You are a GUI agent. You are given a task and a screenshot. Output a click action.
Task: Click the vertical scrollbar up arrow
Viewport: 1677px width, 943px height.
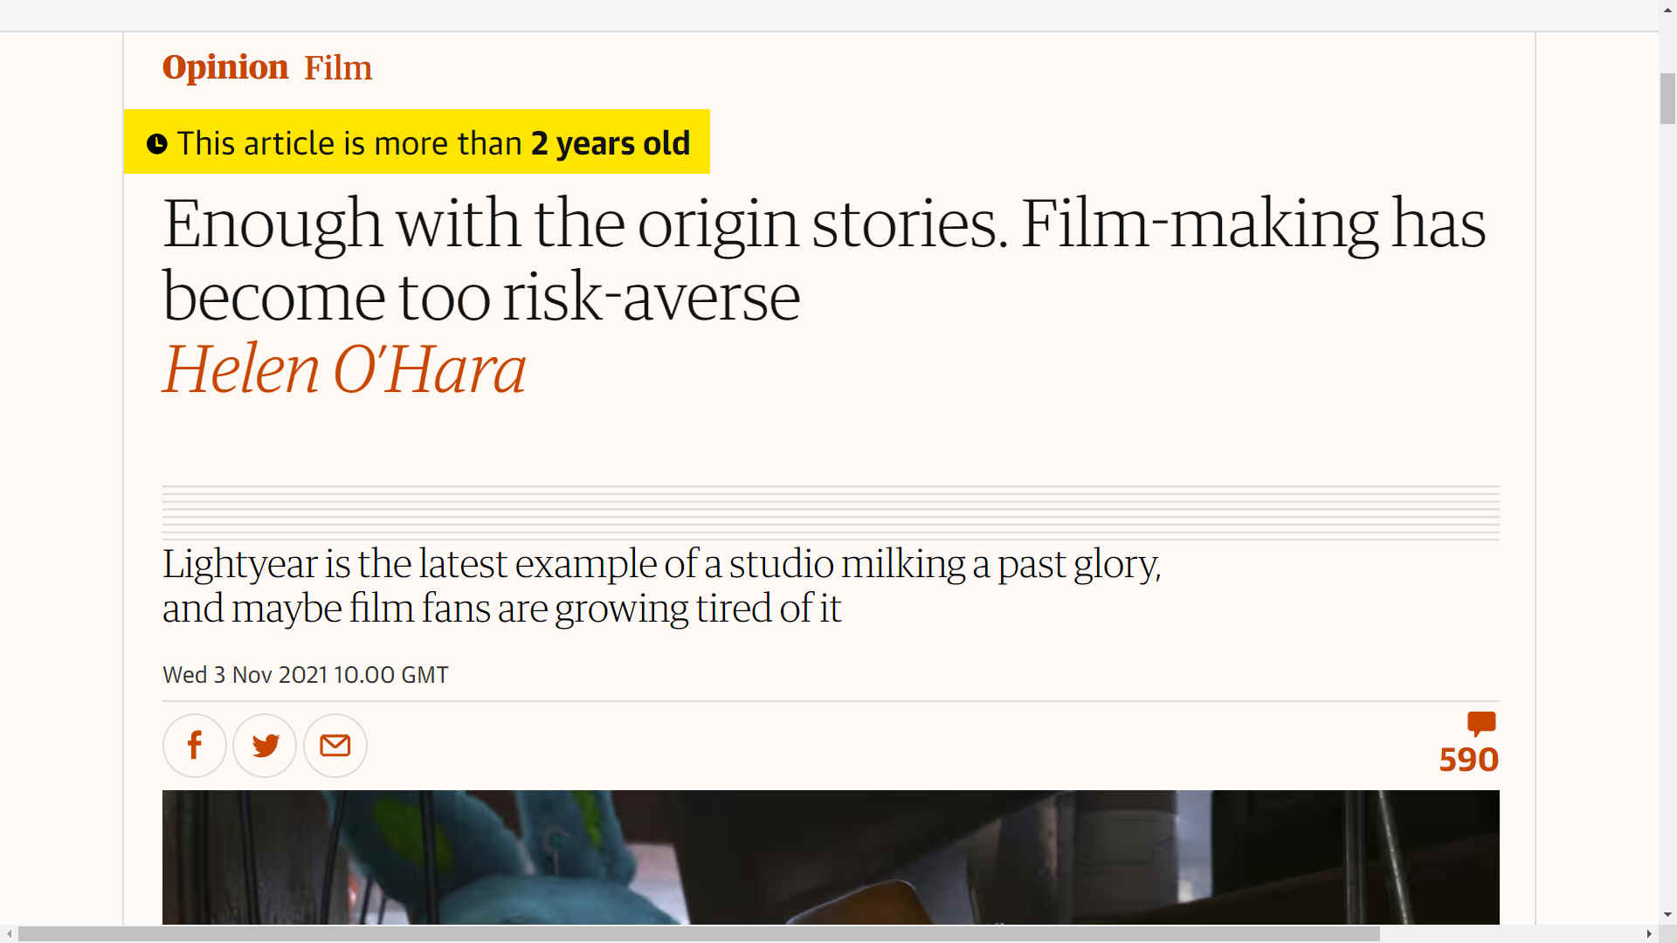1668,8
